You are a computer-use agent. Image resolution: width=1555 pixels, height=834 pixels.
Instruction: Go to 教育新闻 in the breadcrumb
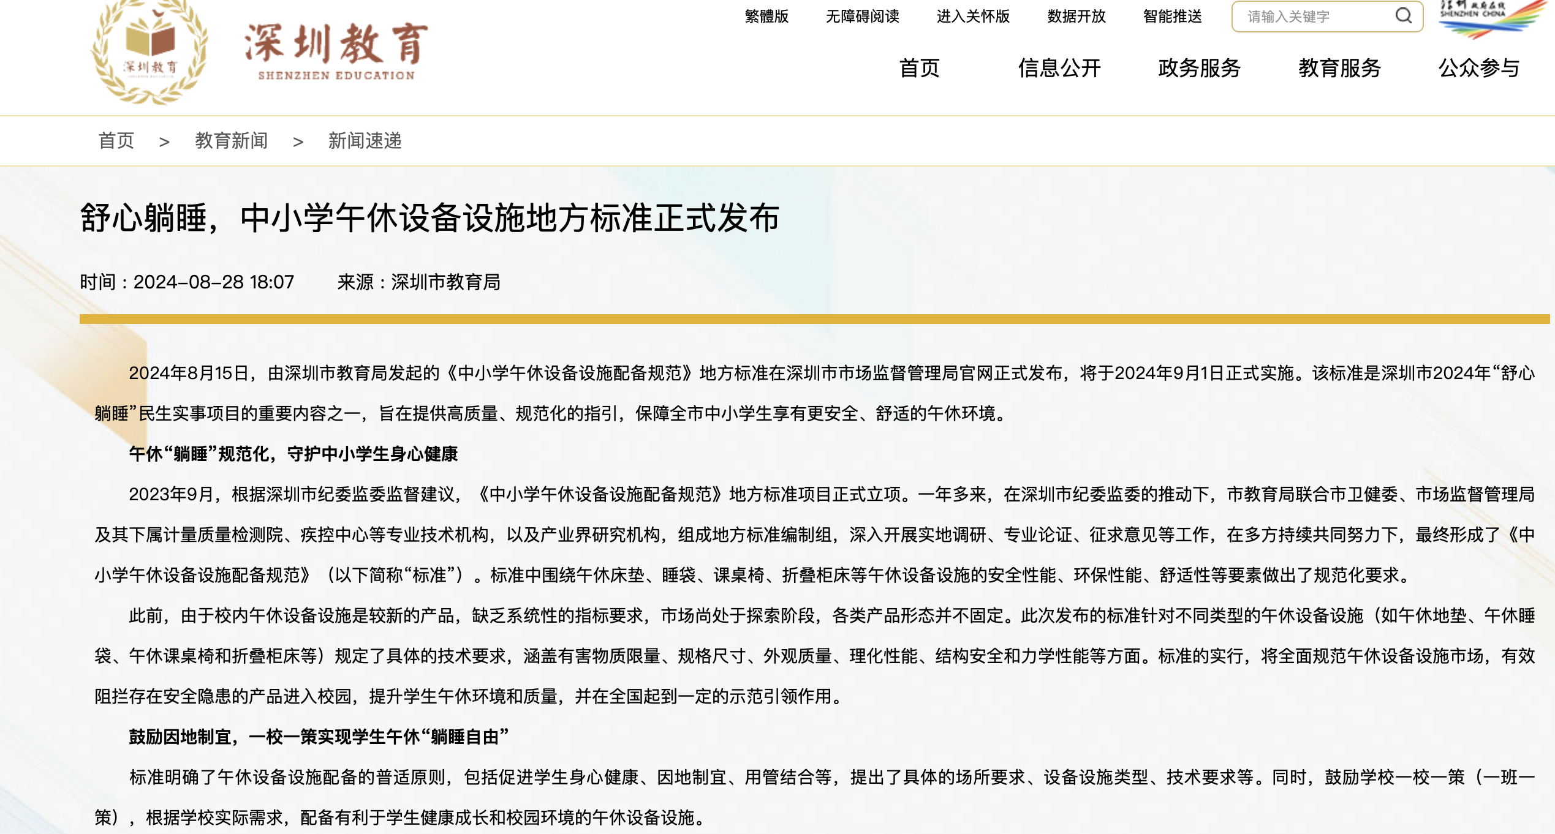tap(231, 141)
